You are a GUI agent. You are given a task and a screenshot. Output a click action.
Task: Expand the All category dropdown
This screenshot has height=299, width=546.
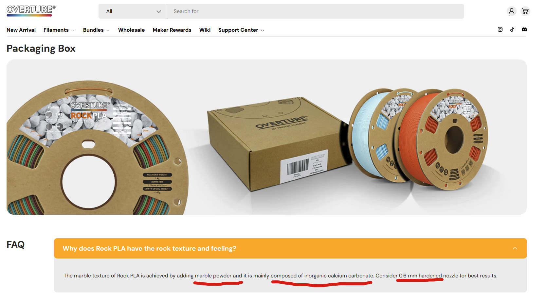tap(133, 11)
